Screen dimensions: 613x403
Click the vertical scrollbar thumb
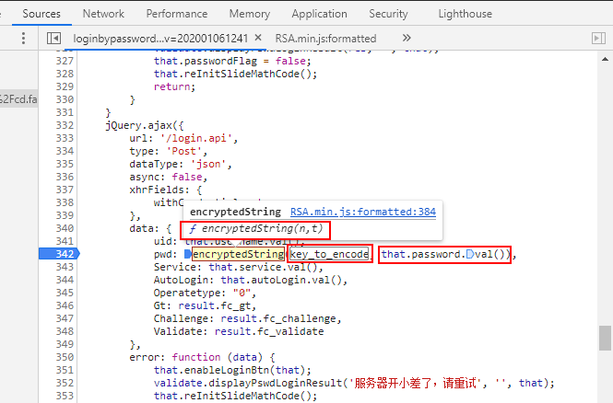[x=606, y=336]
